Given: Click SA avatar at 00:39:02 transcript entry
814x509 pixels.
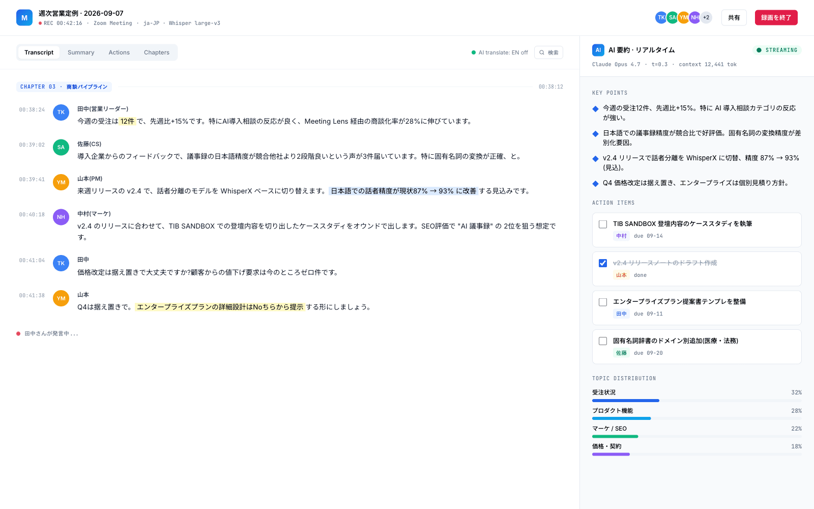Looking at the screenshot, I should [x=61, y=148].
